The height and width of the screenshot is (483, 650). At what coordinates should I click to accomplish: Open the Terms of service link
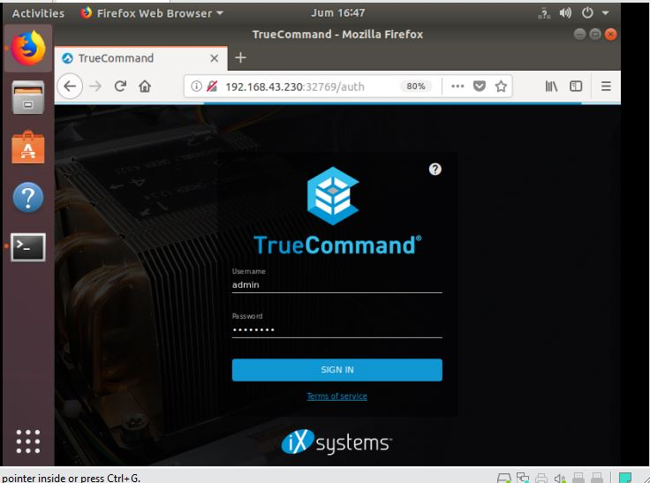pyautogui.click(x=337, y=396)
